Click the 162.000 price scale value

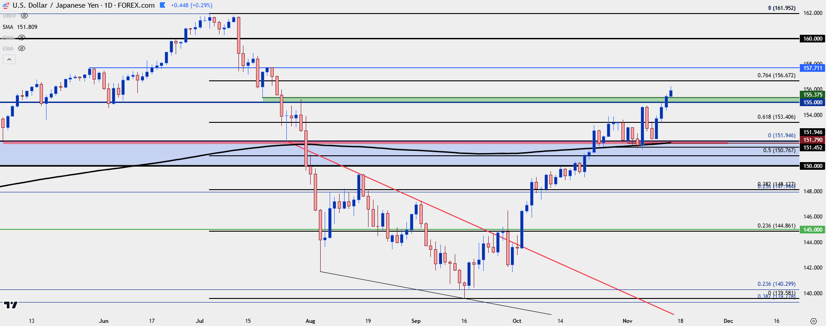[x=812, y=13]
